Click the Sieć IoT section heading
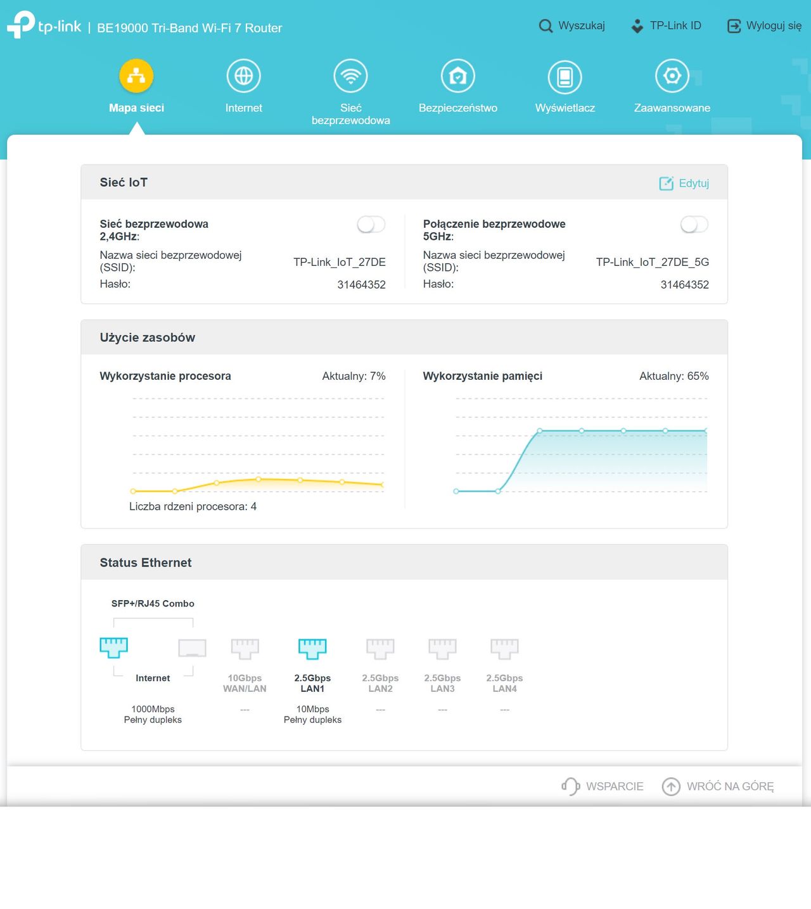Screen dimensions: 811x909 pos(124,182)
